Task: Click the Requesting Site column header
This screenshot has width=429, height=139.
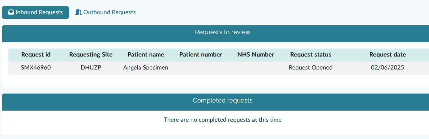Action: (x=91, y=55)
